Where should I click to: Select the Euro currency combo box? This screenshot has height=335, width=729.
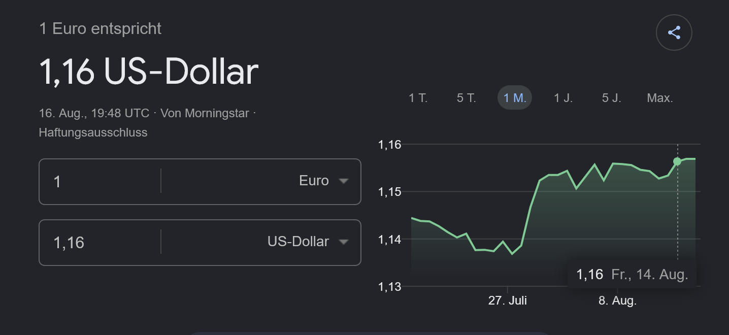261,181
